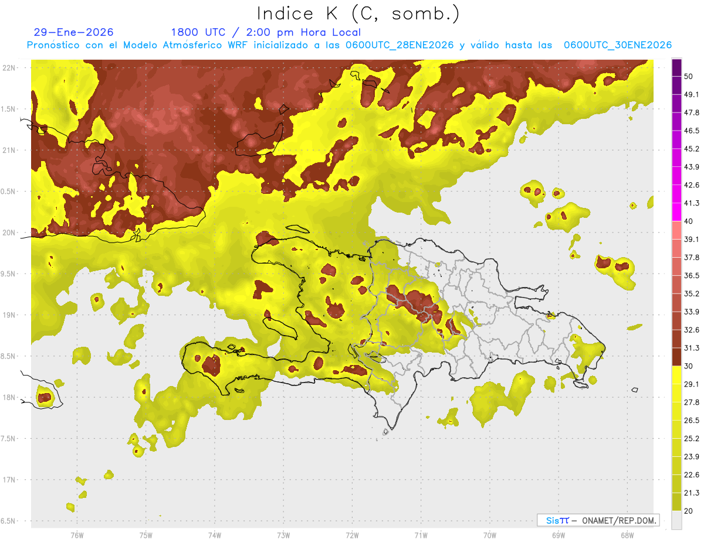Click the "70W" longitude label
The width and height of the screenshot is (704, 543).
click(489, 535)
